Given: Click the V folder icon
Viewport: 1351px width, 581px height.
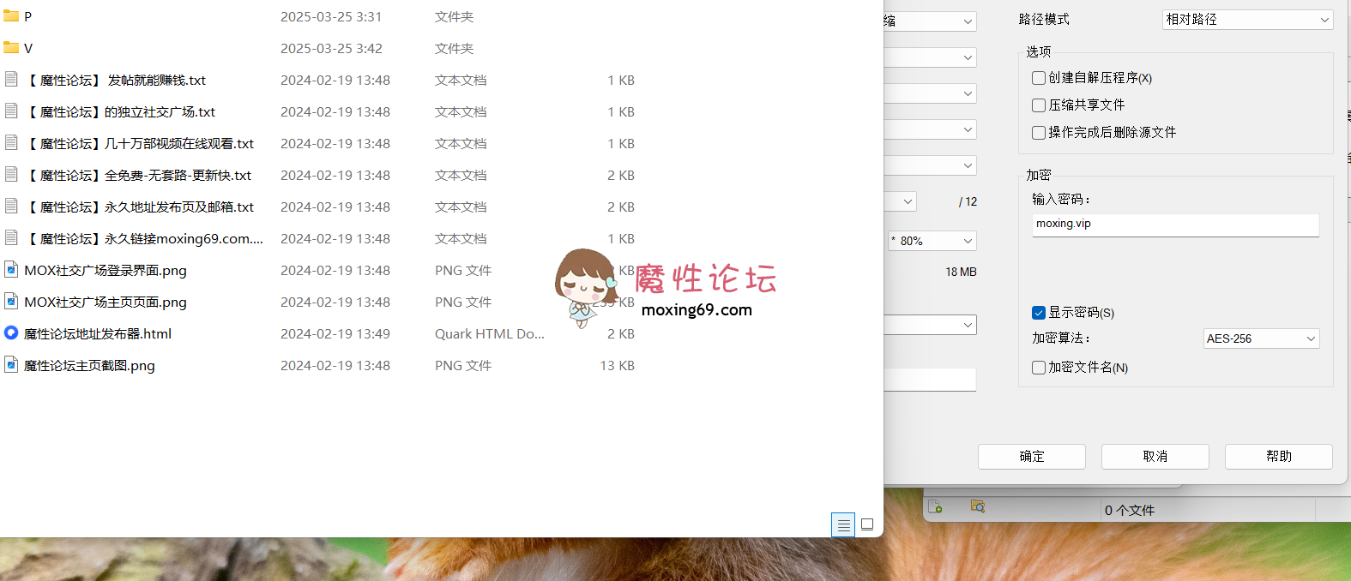Looking at the screenshot, I should (11, 48).
